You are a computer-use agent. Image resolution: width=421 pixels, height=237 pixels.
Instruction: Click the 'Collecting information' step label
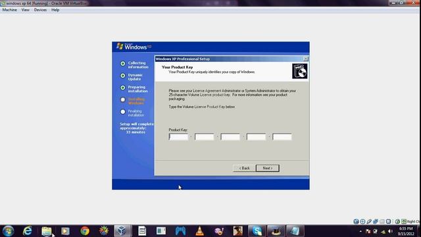click(138, 65)
